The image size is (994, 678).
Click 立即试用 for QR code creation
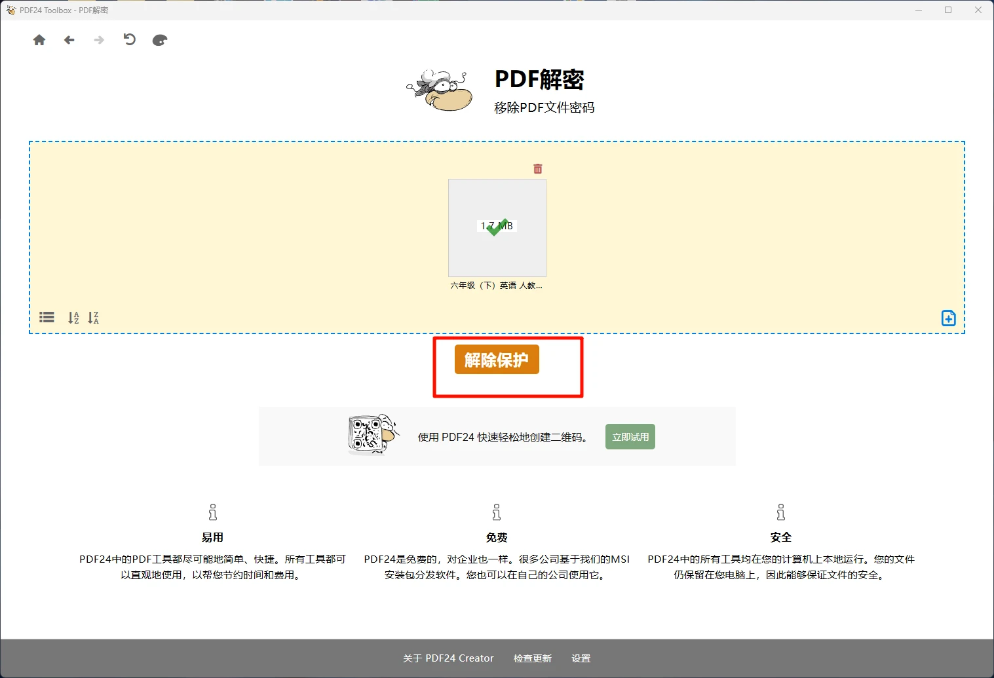[x=630, y=436]
